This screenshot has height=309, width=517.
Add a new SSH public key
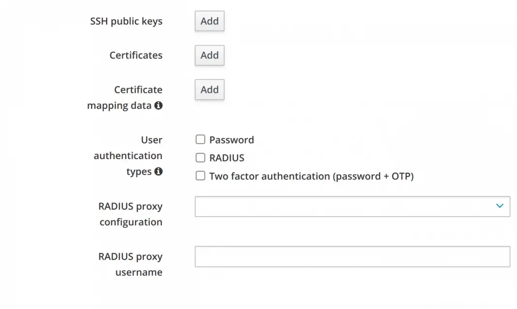[209, 21]
